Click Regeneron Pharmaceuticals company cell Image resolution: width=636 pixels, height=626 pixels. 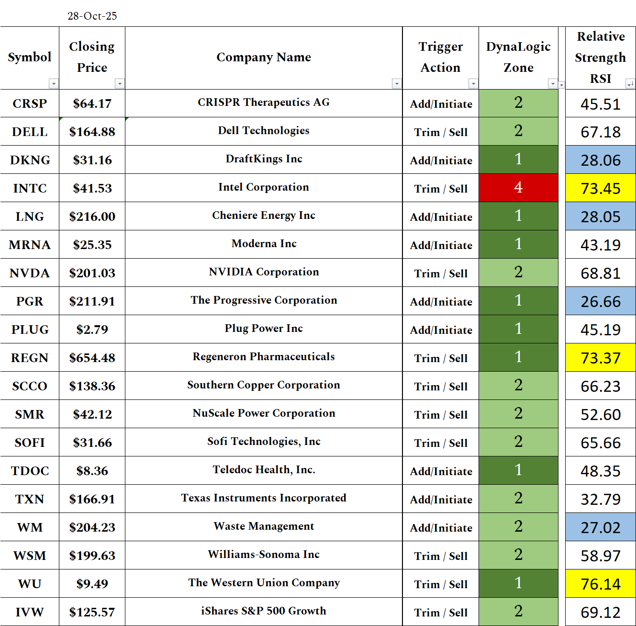(x=264, y=357)
